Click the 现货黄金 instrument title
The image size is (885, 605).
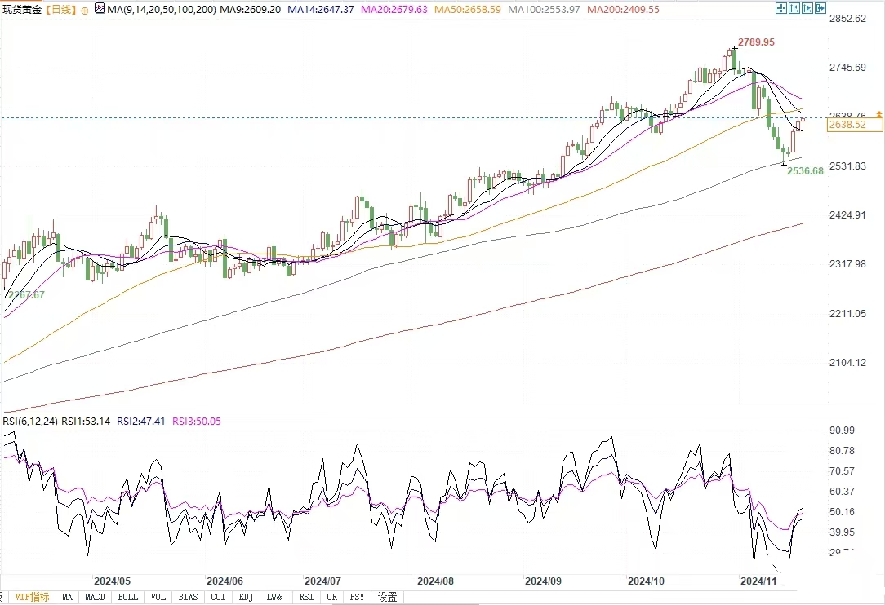(x=22, y=10)
